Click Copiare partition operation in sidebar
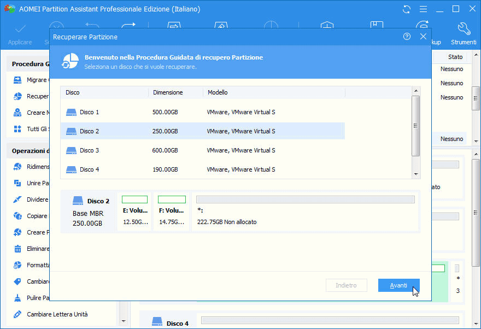The image size is (481, 329). tap(31, 216)
